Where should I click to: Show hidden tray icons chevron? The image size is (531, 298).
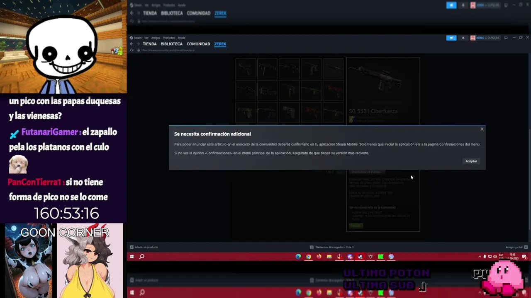click(x=480, y=257)
